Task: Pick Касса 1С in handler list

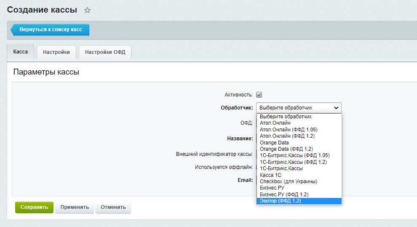Action: pos(270,175)
